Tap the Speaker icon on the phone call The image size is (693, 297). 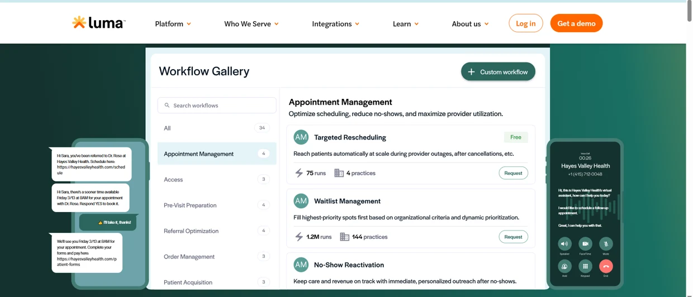[x=564, y=243]
